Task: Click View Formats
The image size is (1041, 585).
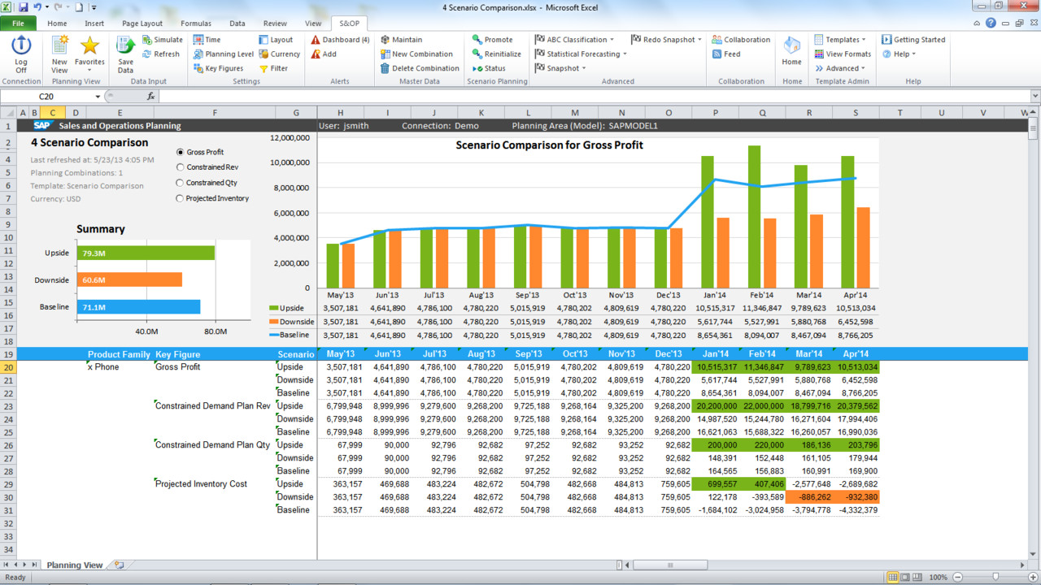Action: coord(843,54)
